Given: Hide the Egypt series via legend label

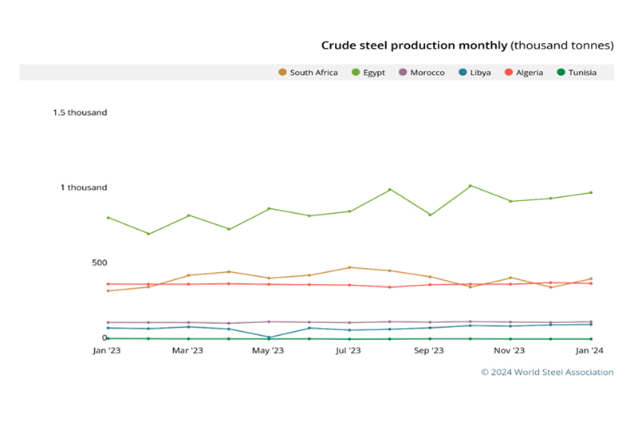Looking at the screenshot, I should click(373, 73).
